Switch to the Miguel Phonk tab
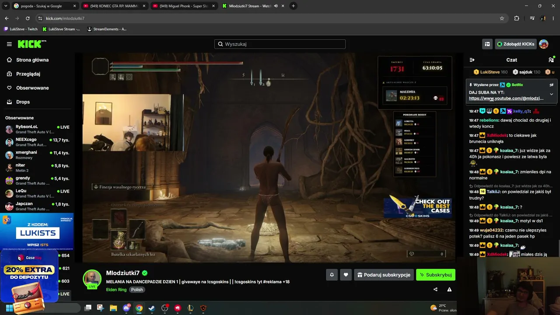The height and width of the screenshot is (315, 560). [x=183, y=6]
